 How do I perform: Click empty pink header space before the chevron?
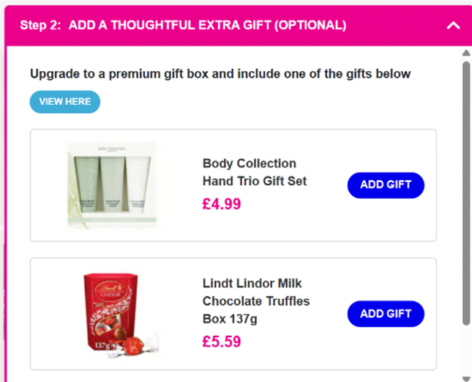tap(395, 26)
